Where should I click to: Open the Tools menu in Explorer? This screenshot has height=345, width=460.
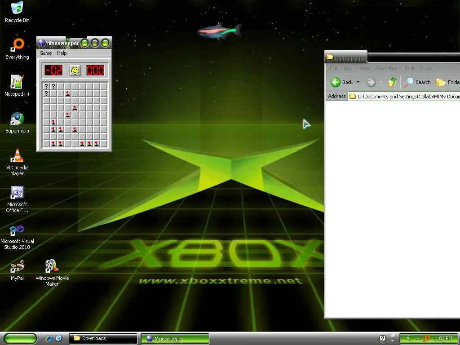click(410, 68)
